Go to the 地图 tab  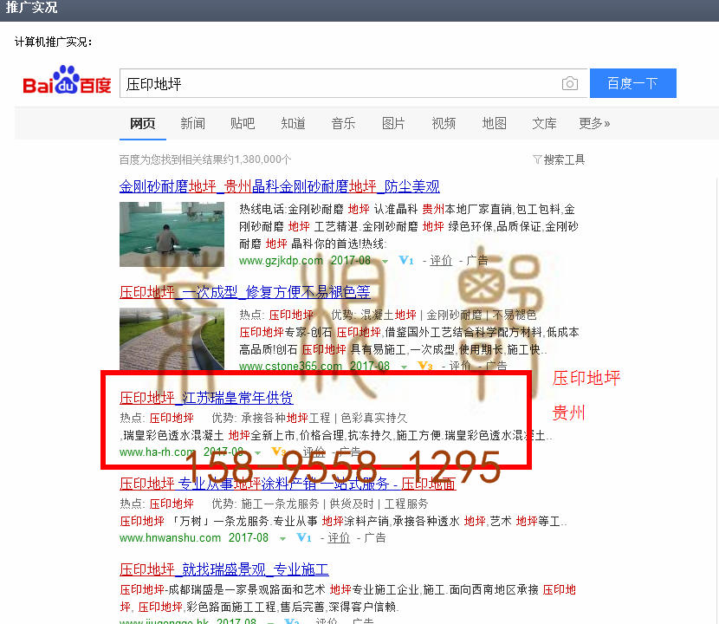point(495,123)
